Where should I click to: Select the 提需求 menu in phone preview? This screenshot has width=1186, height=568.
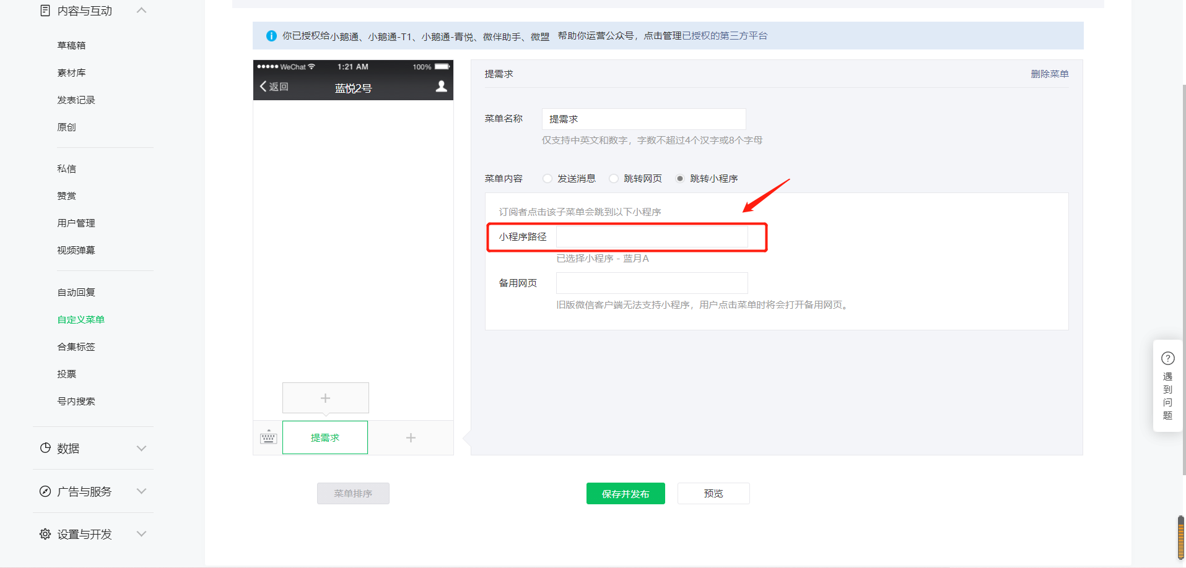(x=325, y=437)
